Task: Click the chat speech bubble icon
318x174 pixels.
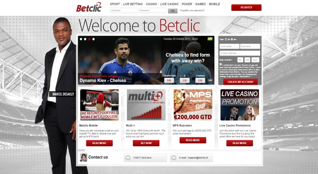Action: click(128, 158)
